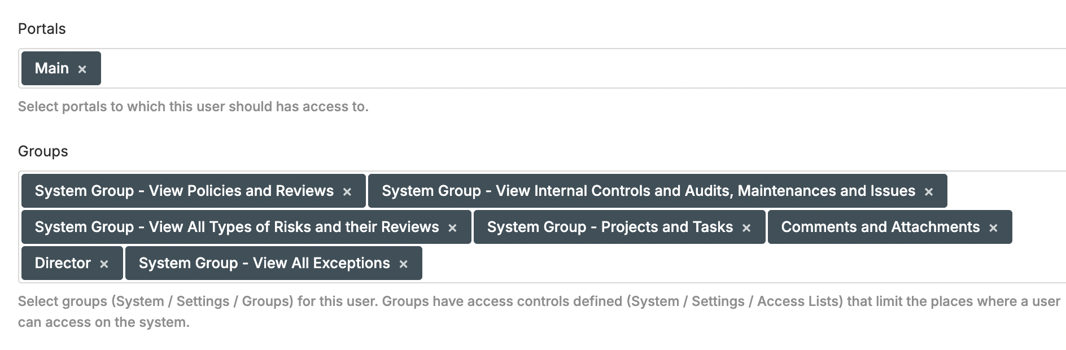Click View Policies and Reviews tag text
The image size is (1066, 350).
pyautogui.click(x=184, y=191)
